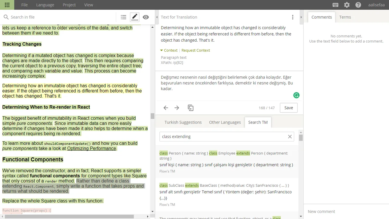The image size is (389, 219).
Task: Open the Project menu
Action: coord(69,5)
